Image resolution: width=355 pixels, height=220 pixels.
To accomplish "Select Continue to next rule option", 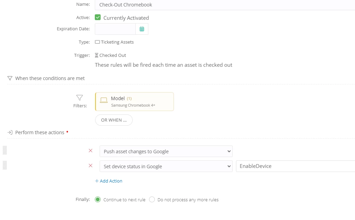I will pos(98,200).
